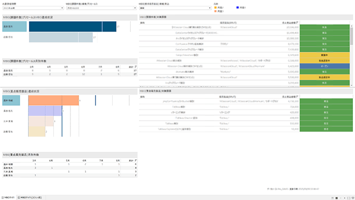Image resolution: width=355 pixels, height=200 pixels.
Task: Toggle the blue legend item in top legend
Action: pos(237,8)
